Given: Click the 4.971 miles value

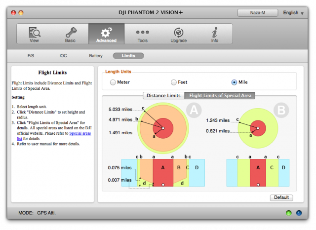Looking at the screenshot, I should tap(120, 119).
